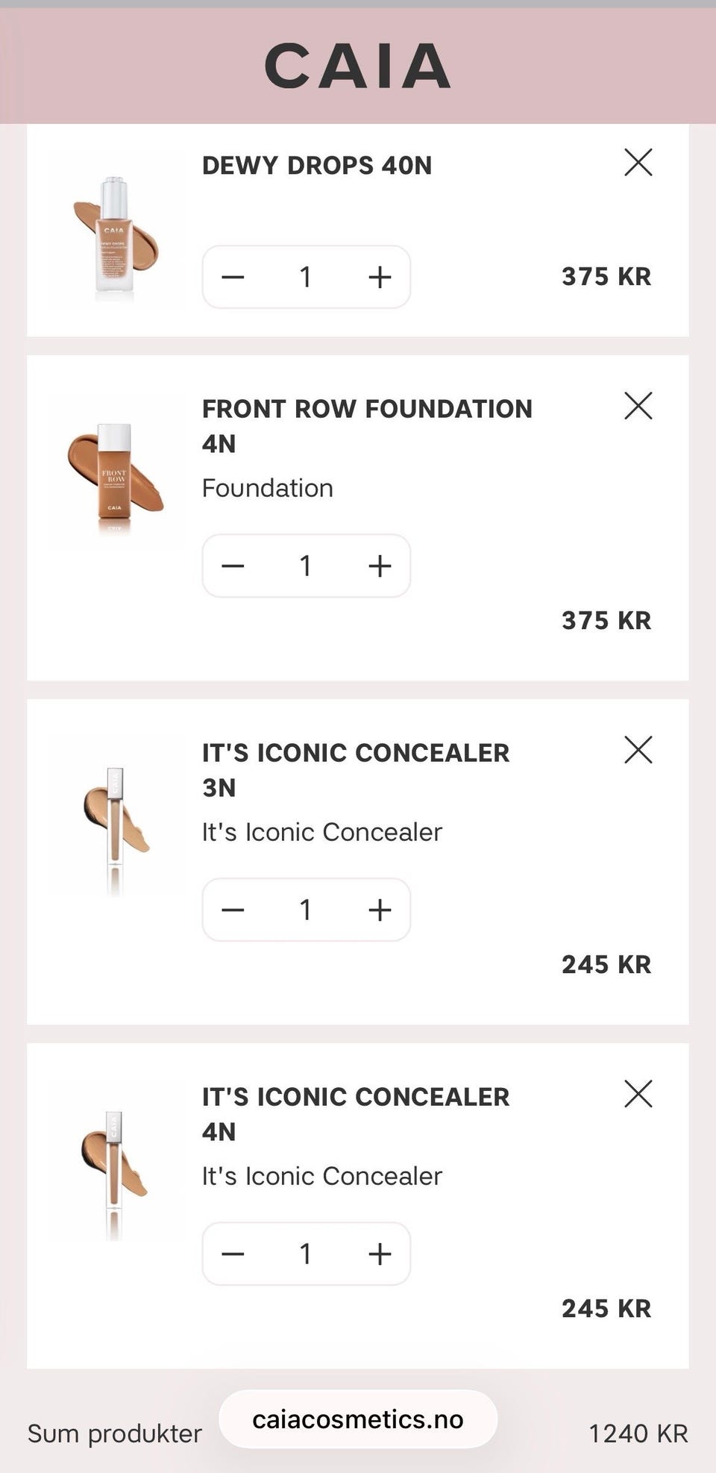Tap the caiacosmetics.no address pill
Screen dimensions: 716x1473
point(357,1419)
